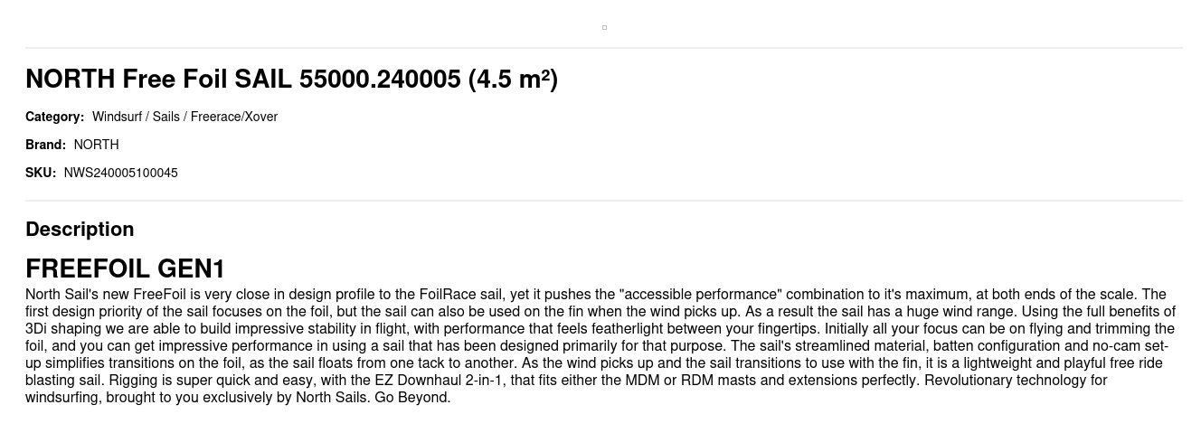Image resolution: width=1201 pixels, height=433 pixels.
Task: Click the tiny square image placeholder at top
Action: pyautogui.click(x=604, y=27)
